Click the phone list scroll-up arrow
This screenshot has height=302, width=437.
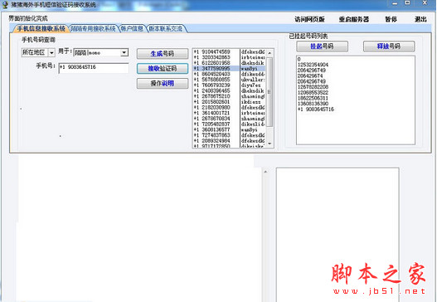point(269,52)
